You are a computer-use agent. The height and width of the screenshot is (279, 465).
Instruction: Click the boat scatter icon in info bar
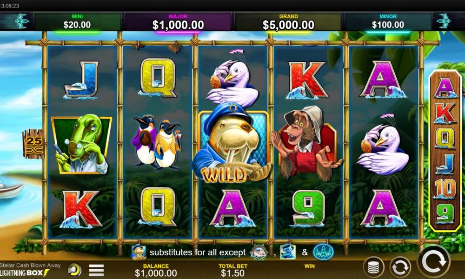click(259, 252)
